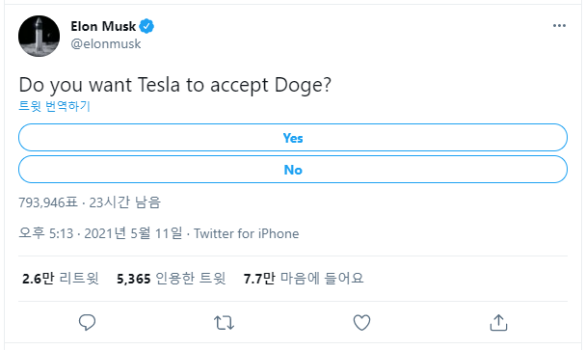
Task: Click the 23시간 남음 remaining time label
Action: tap(124, 202)
